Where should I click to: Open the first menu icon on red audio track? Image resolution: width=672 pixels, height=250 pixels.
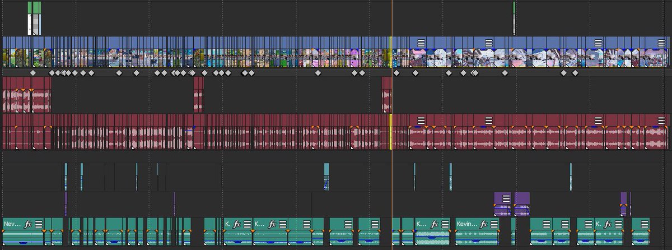pos(421,120)
